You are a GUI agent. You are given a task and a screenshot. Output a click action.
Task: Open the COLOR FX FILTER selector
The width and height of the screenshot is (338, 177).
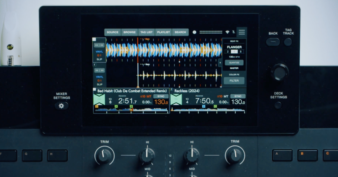pos(234,81)
